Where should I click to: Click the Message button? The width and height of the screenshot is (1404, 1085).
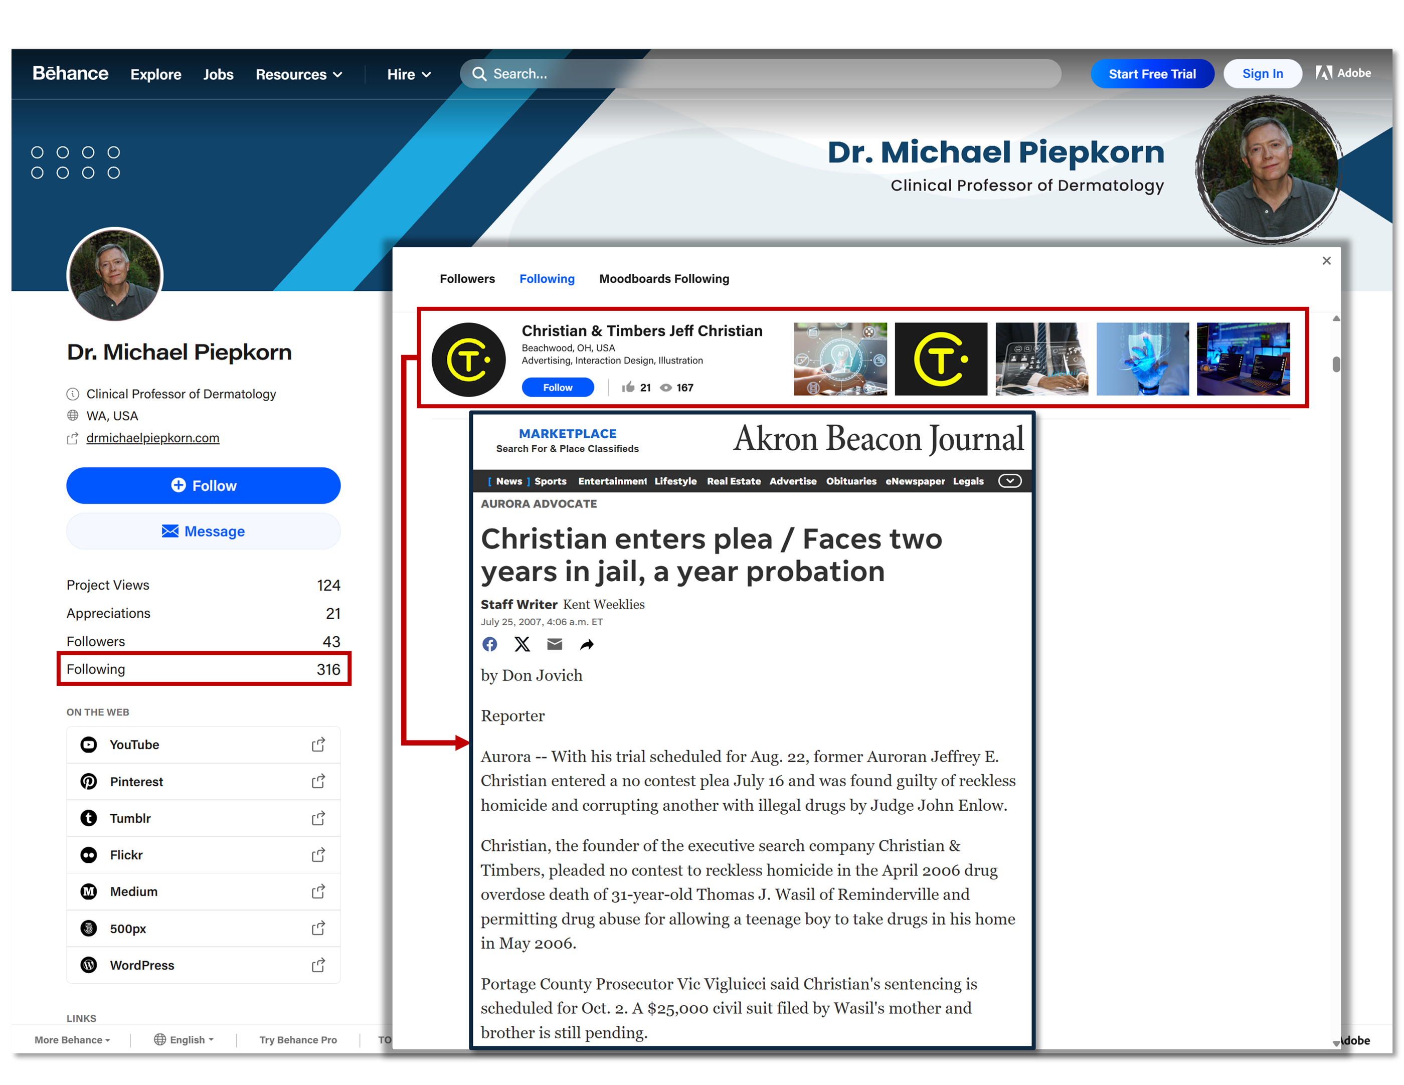(203, 531)
